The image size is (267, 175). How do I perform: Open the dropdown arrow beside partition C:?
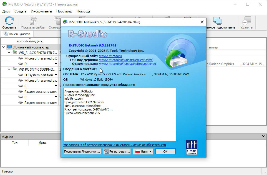click(x=56, y=86)
